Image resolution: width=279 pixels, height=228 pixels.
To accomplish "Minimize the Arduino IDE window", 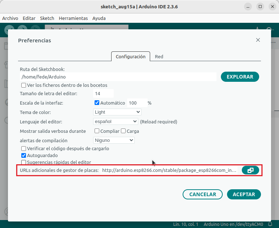I will click(248, 7).
